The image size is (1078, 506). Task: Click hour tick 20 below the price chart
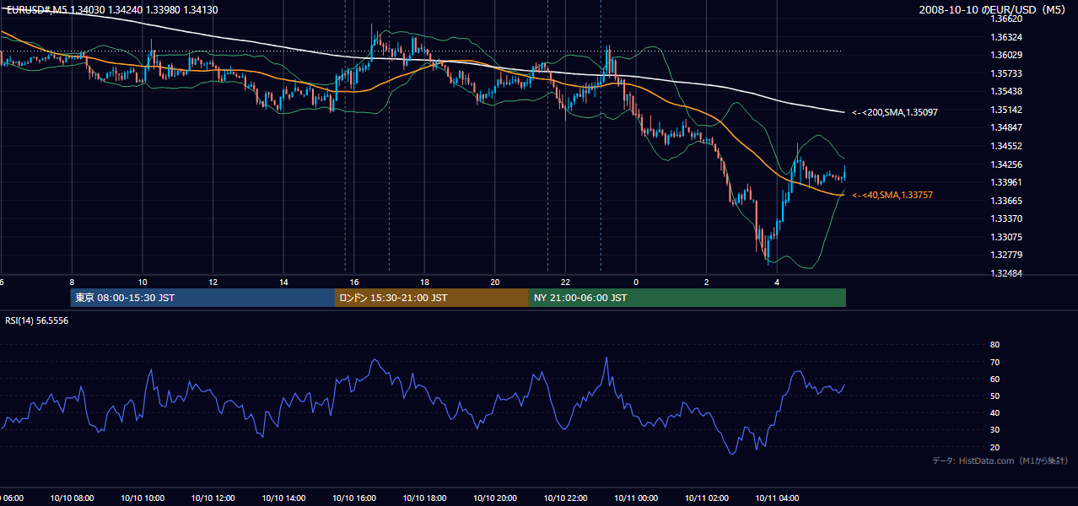495,282
